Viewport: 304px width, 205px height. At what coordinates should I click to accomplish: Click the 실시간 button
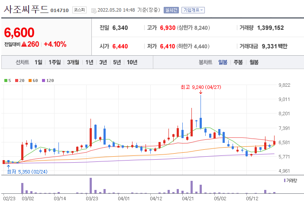tap(171, 10)
